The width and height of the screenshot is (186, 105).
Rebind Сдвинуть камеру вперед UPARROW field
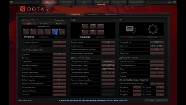tap(108, 62)
